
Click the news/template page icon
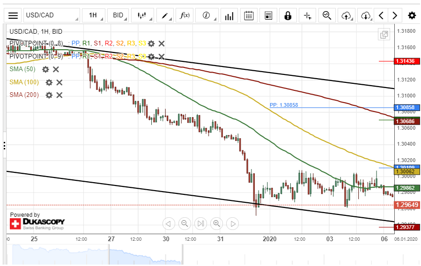point(268,15)
